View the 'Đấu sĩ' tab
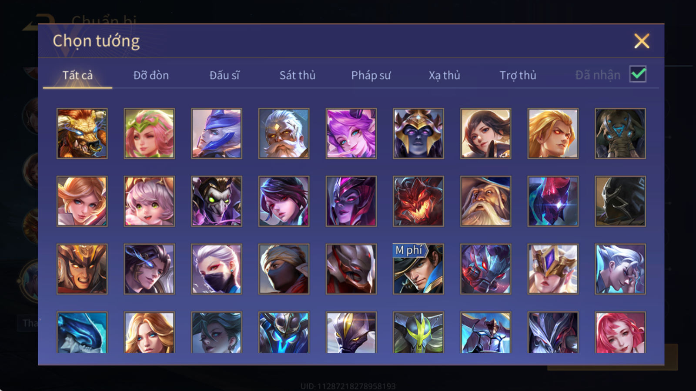Screen dimensions: 696x391 [224, 75]
